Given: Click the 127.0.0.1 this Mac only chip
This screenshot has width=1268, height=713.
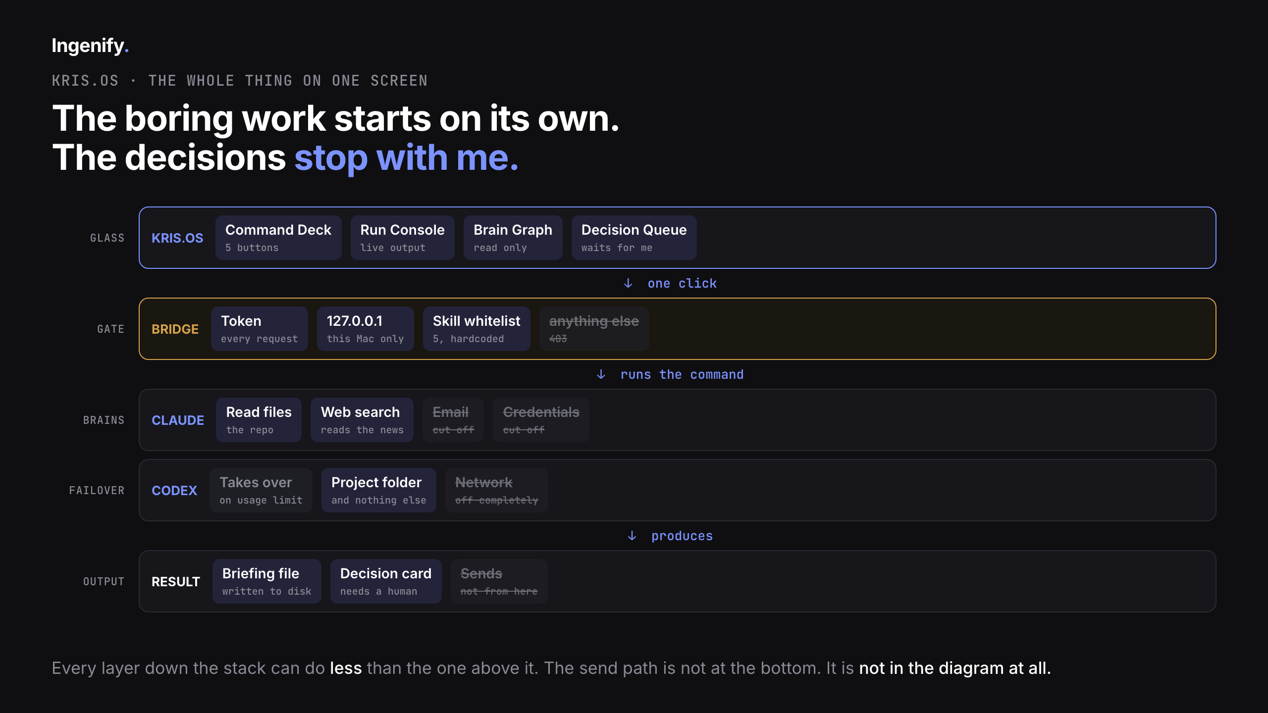Looking at the screenshot, I should click(x=365, y=329).
